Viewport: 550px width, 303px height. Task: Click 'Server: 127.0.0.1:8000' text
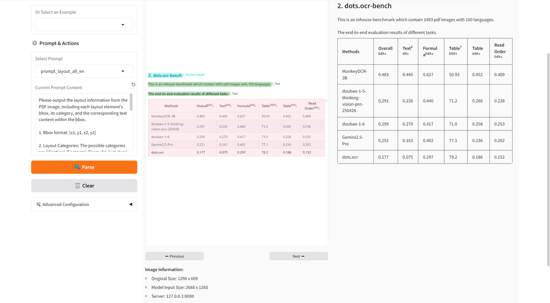(x=173, y=296)
